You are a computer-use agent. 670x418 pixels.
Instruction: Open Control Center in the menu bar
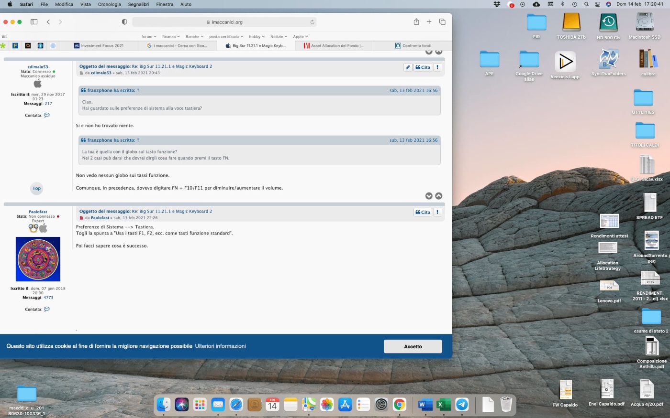[598, 4]
